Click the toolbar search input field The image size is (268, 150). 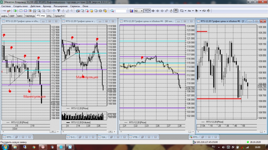coord(121,11)
